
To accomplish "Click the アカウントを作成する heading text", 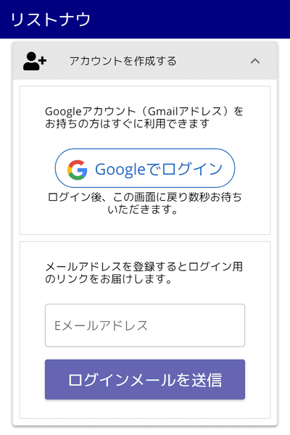I will [123, 61].
